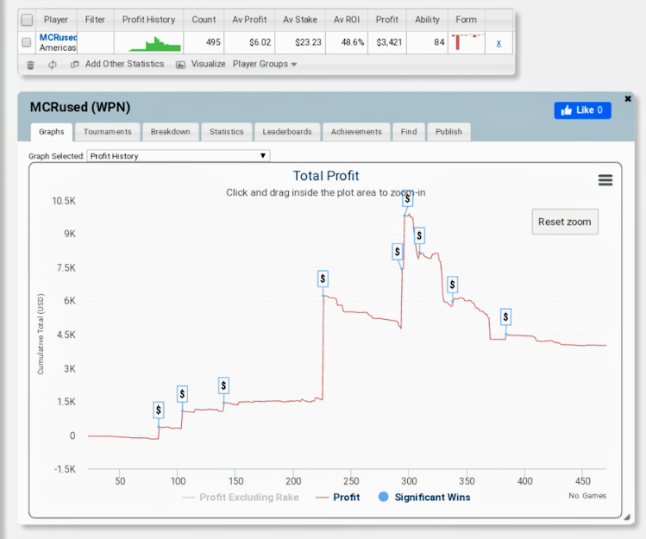Click the Visualize image icon
The height and width of the screenshot is (539, 646).
click(180, 65)
